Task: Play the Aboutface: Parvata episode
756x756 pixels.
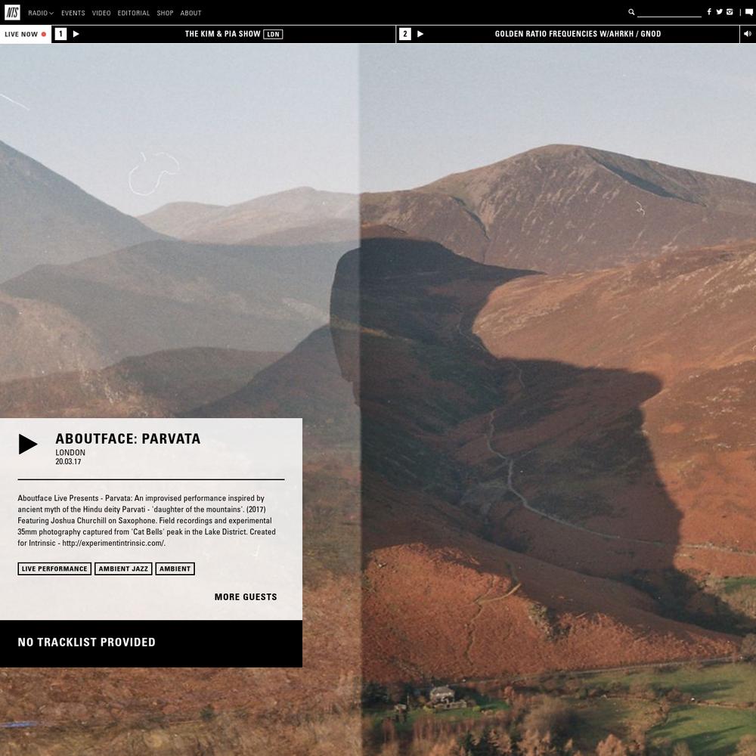Action: coord(28,444)
